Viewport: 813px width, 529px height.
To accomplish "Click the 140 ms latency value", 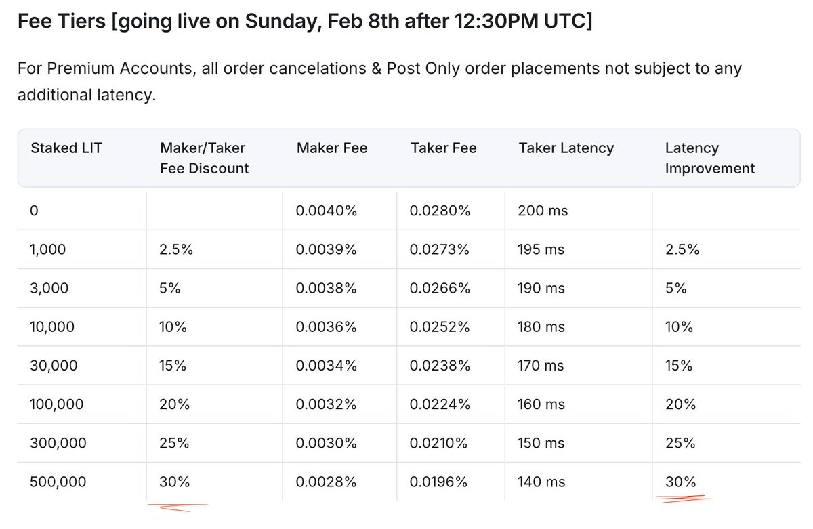I will [x=541, y=482].
